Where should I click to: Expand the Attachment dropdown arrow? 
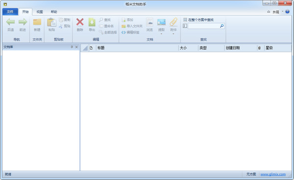173,34
